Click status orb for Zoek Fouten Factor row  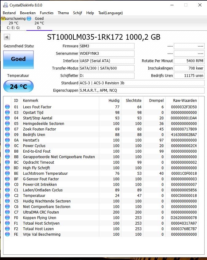click(7, 129)
